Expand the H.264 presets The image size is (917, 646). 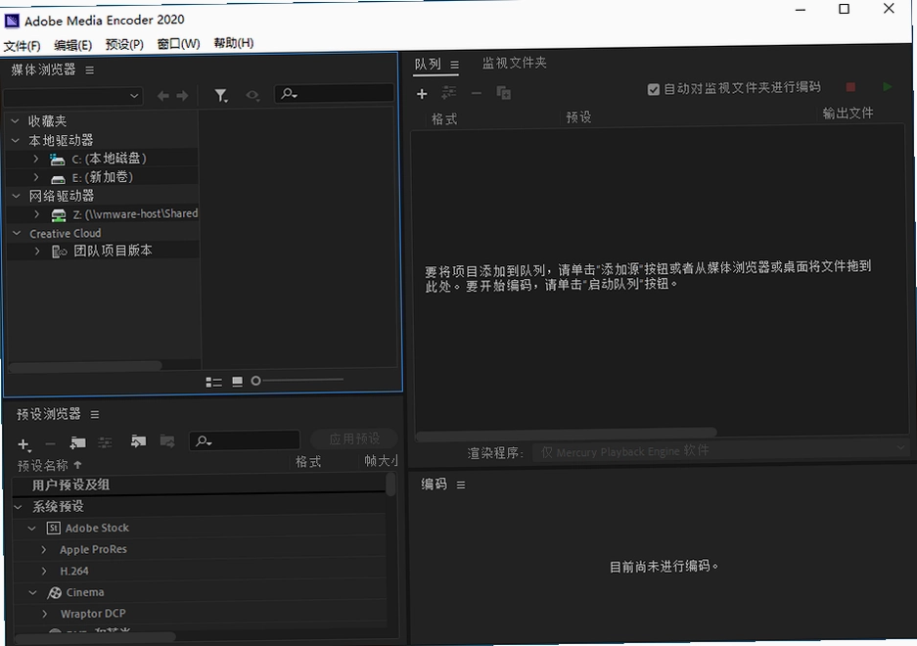[x=44, y=571]
